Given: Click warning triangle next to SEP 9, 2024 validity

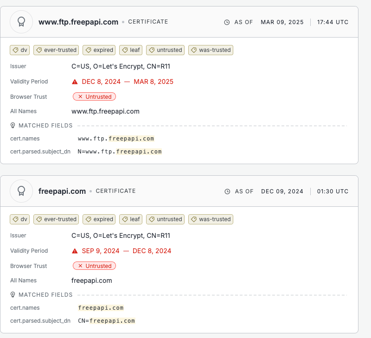Looking at the screenshot, I should tap(75, 251).
